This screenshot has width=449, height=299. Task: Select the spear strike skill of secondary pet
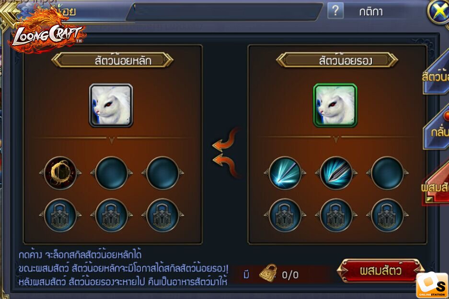(336, 173)
